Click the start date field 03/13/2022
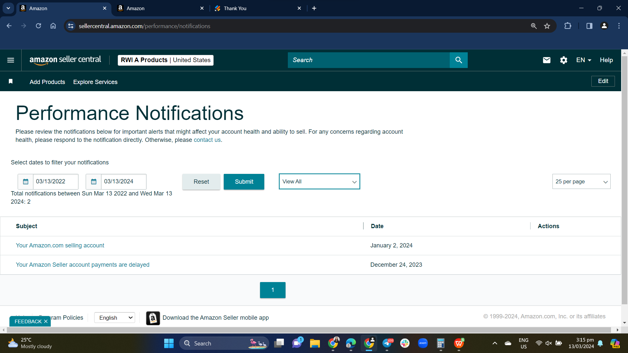This screenshot has width=628, height=353. pyautogui.click(x=56, y=182)
